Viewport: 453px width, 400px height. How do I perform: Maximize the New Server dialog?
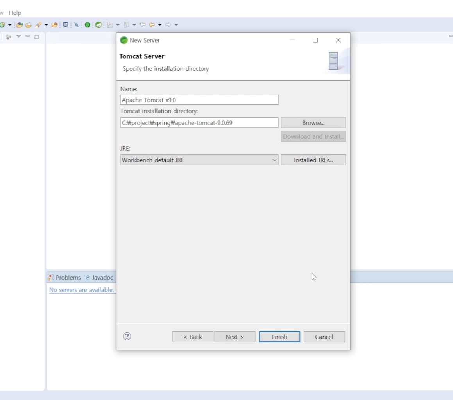tap(315, 40)
